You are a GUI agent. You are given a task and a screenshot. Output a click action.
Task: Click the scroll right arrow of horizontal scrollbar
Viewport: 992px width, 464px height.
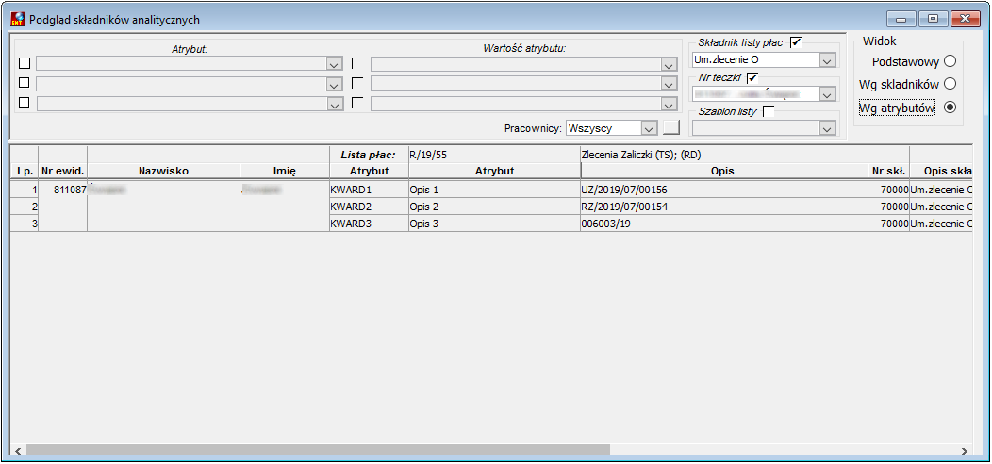click(964, 451)
